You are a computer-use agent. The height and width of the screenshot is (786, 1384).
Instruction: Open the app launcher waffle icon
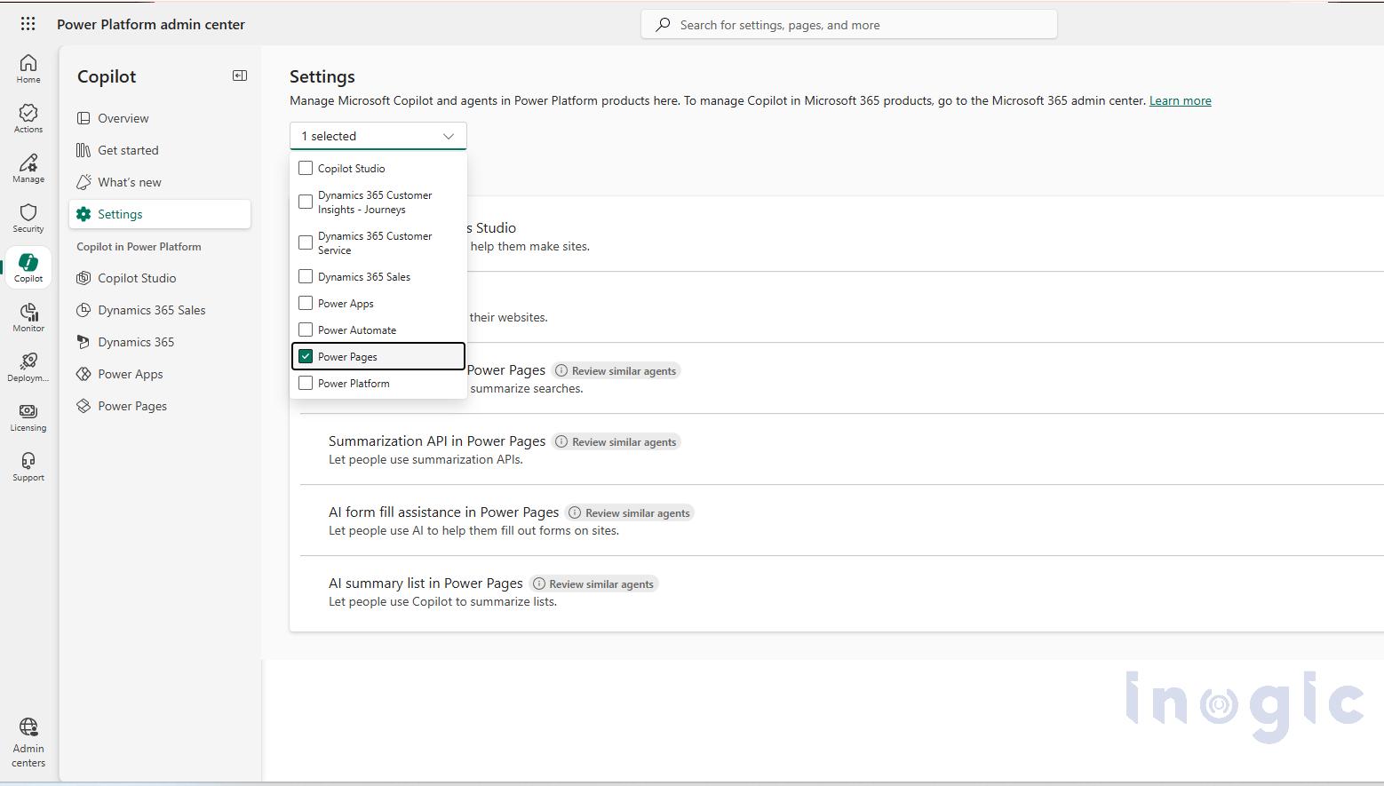point(28,24)
